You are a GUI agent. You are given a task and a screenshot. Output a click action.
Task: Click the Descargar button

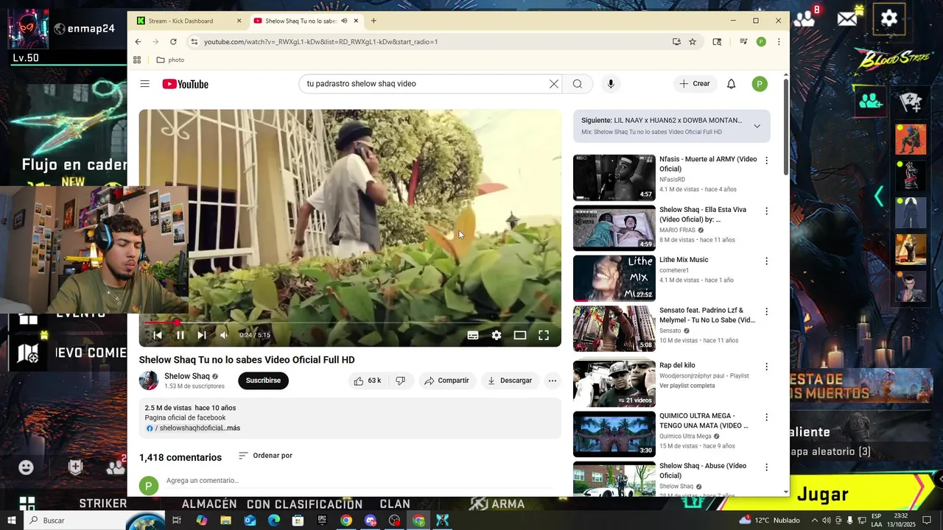click(x=509, y=381)
